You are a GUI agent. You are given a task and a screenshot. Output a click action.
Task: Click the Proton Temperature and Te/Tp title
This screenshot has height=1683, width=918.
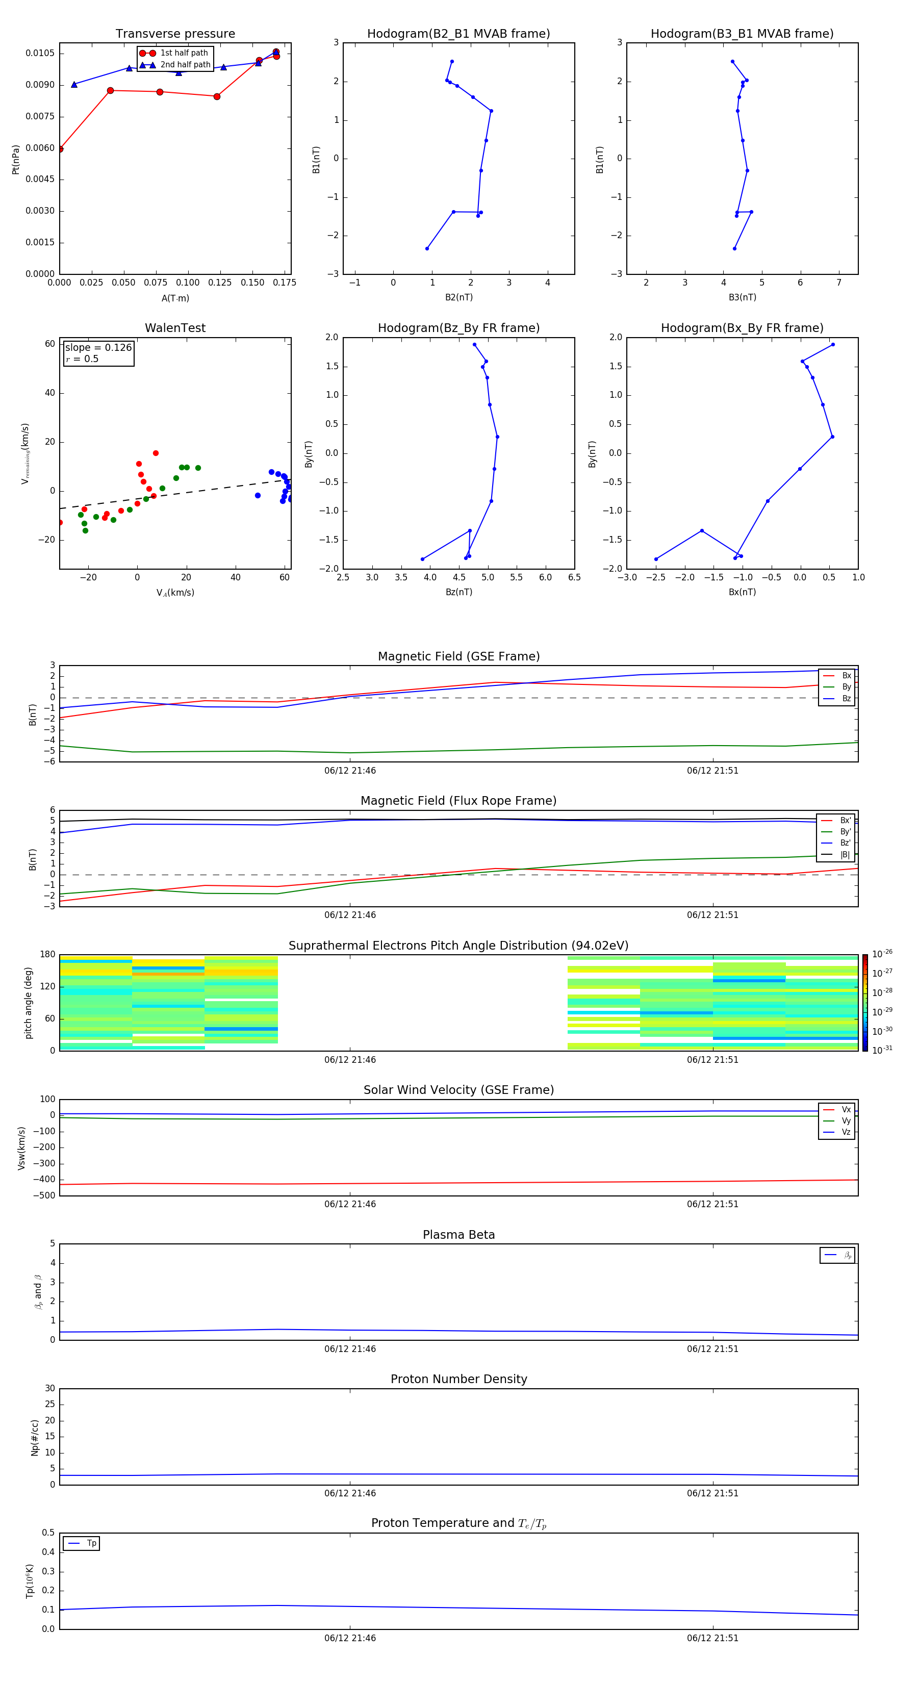click(458, 1523)
